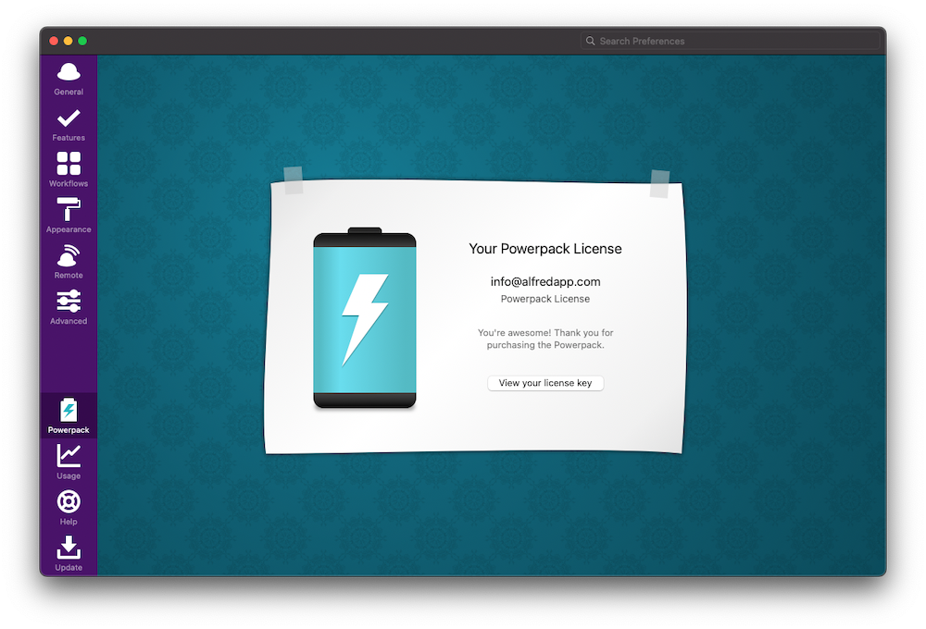This screenshot has height=629, width=926.
Task: Click the View your license key button
Action: 545,383
